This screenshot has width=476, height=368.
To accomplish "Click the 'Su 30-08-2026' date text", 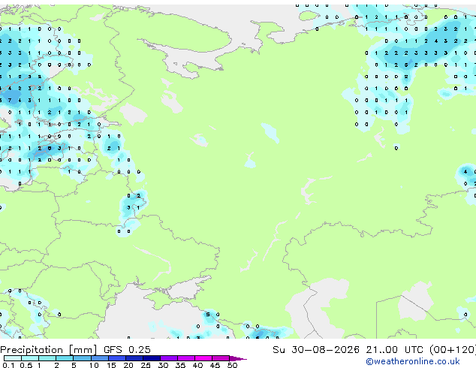I will click(316, 350).
